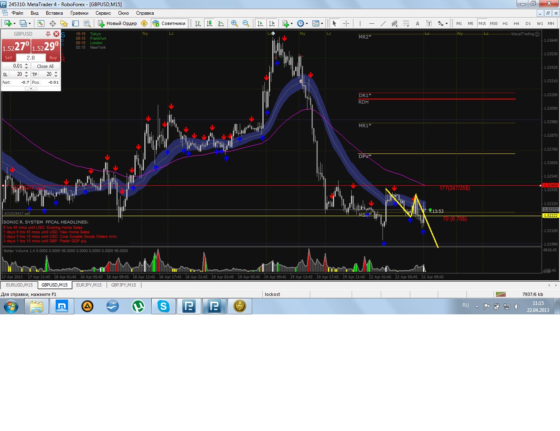Select the Trendline drawing tool
Screen dimensions: 560x431
pyautogui.click(x=383, y=23)
